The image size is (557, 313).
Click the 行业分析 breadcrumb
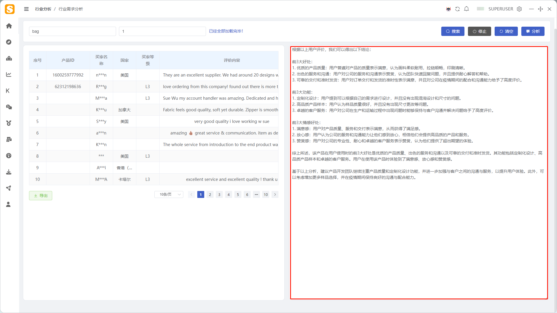click(x=43, y=9)
